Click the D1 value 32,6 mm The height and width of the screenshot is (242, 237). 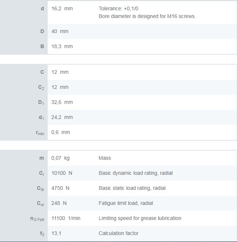pyautogui.click(x=62, y=102)
